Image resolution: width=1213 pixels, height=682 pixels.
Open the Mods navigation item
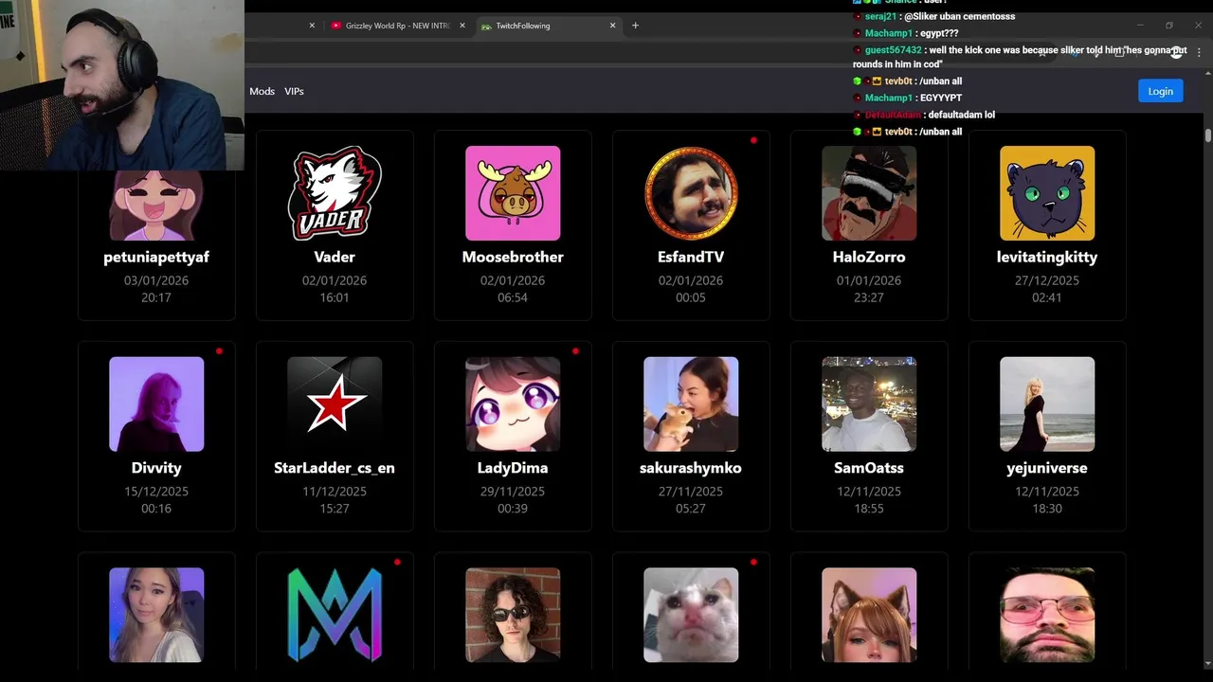pos(263,91)
